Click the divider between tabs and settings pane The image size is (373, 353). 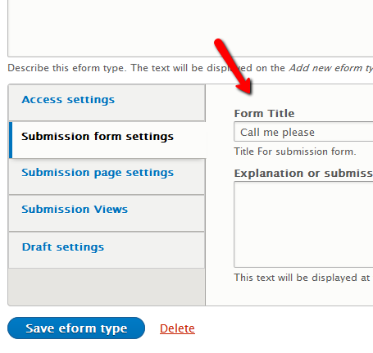click(205, 195)
